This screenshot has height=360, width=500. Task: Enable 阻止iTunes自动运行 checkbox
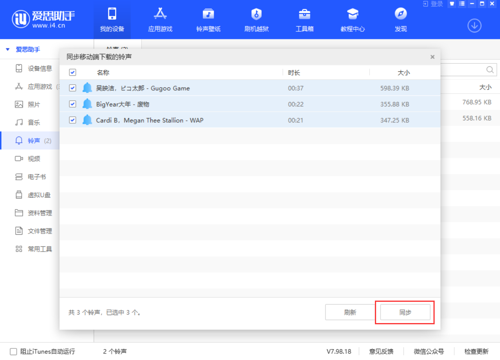13,352
